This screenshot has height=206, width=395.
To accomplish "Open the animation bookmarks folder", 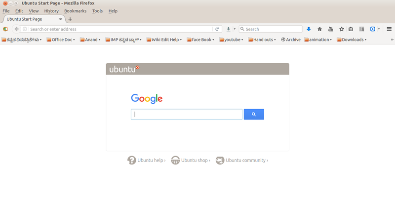I will point(318,40).
